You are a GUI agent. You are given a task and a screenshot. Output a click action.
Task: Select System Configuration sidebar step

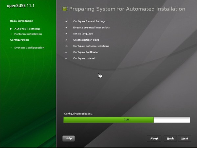(29, 48)
